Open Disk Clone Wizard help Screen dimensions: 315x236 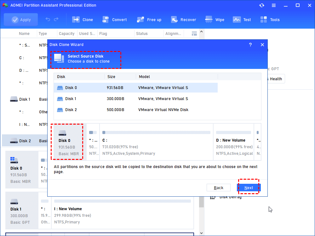coord(250,45)
